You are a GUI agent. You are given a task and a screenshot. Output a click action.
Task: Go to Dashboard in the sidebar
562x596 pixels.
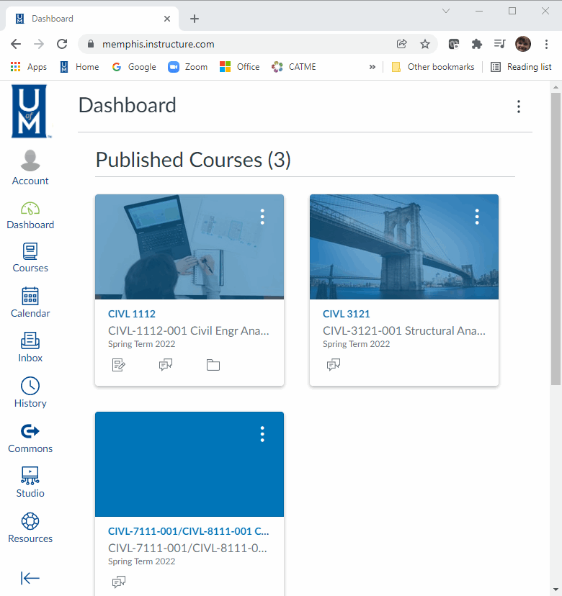[x=30, y=215]
